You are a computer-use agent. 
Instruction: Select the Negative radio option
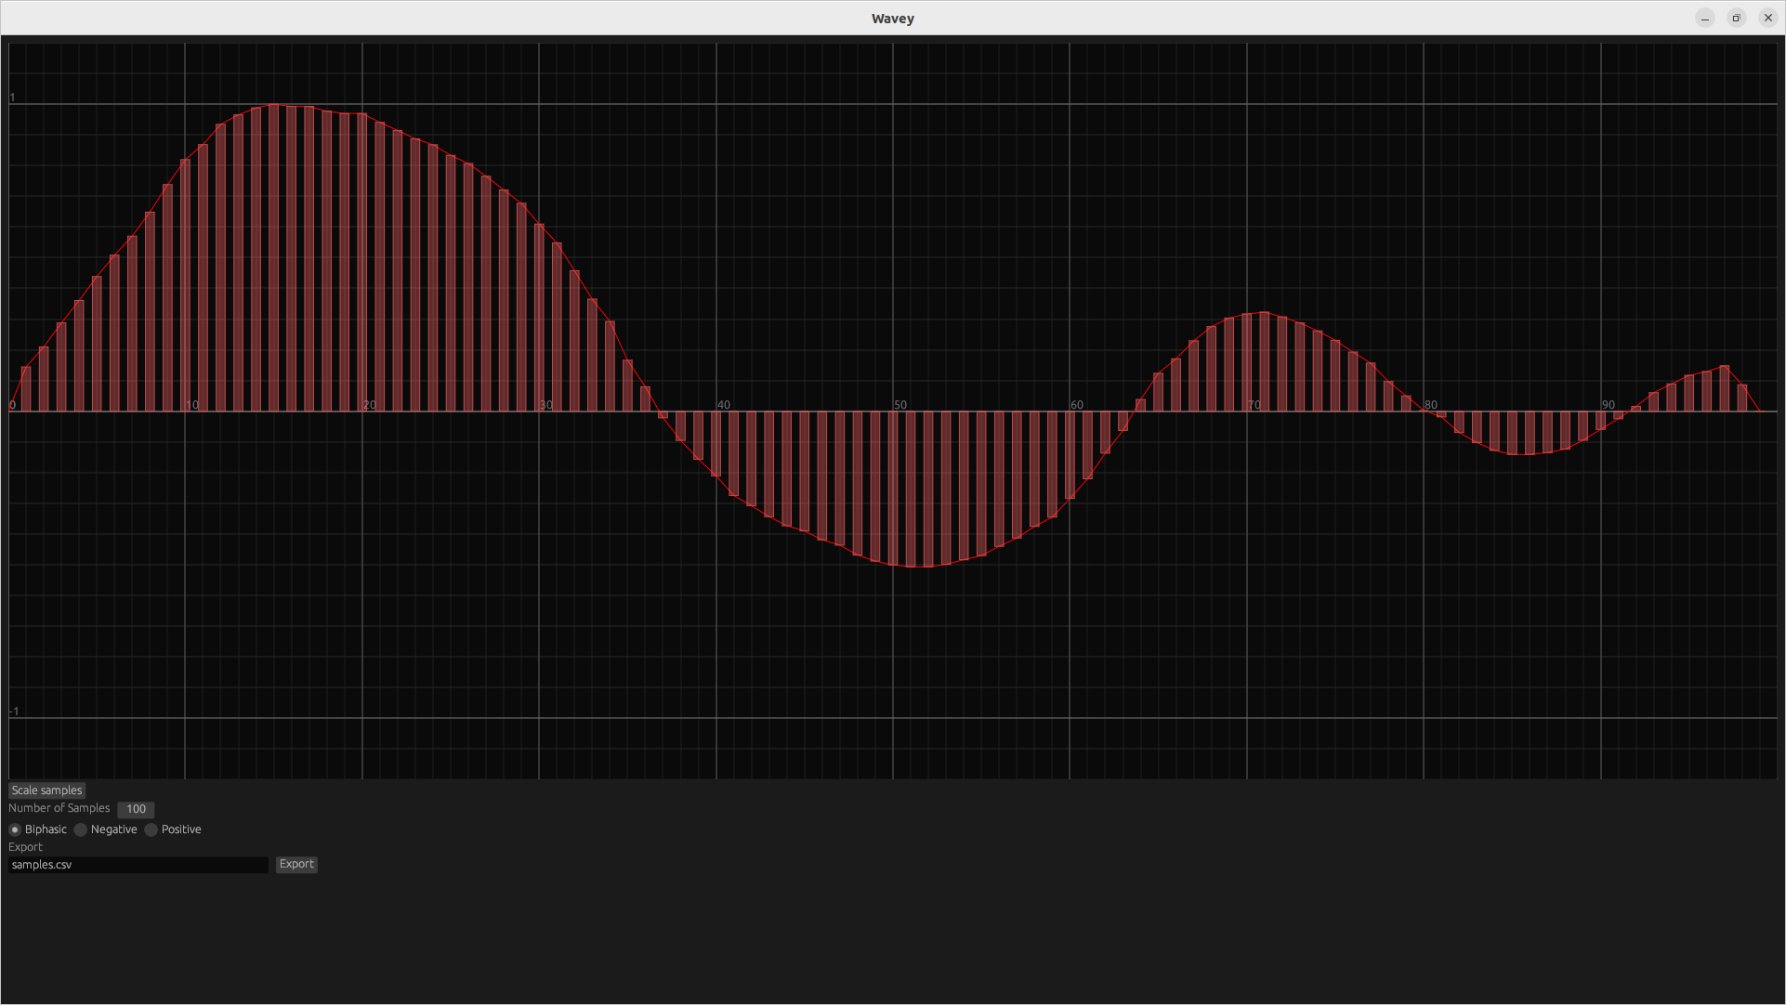pos(81,829)
